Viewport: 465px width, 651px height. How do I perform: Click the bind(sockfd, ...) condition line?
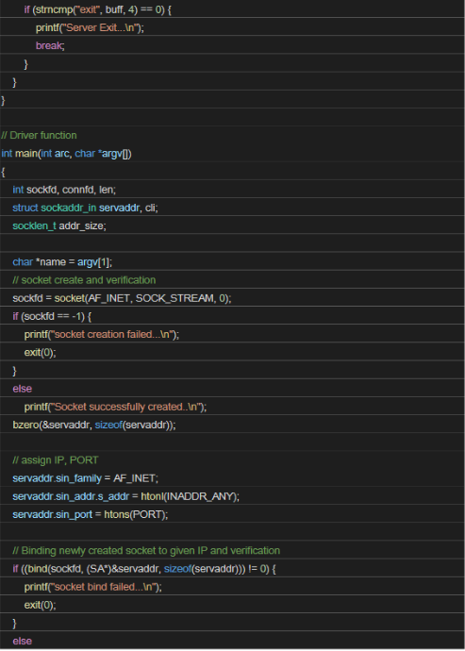[x=144, y=568]
